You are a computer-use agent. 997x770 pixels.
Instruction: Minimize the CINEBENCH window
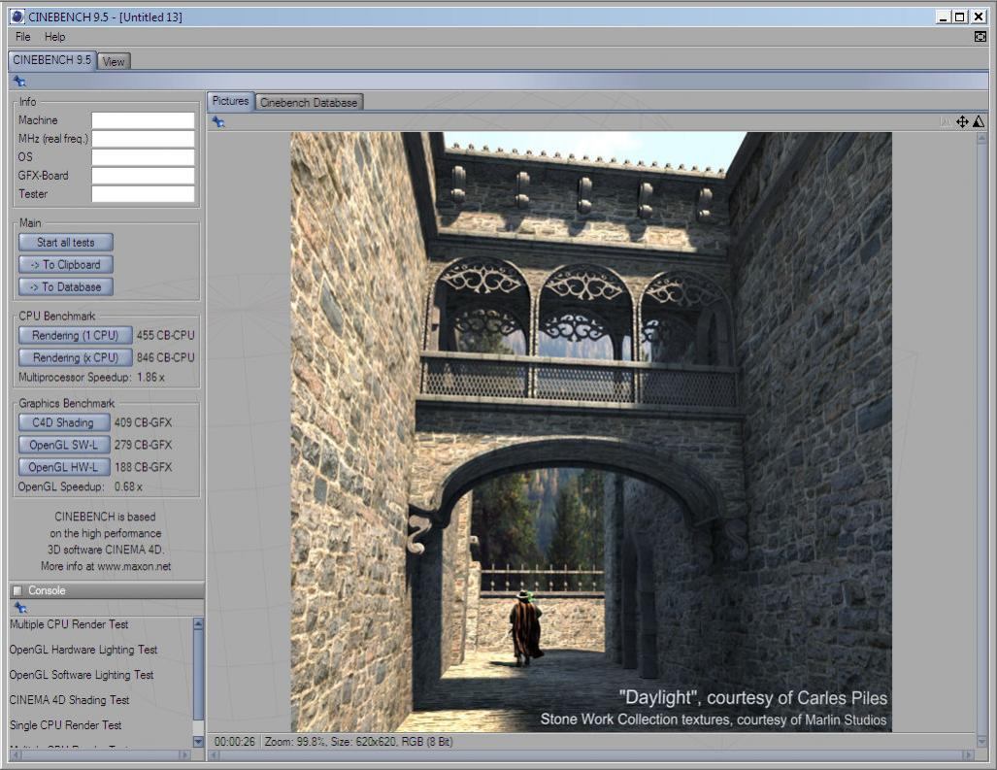(x=943, y=17)
